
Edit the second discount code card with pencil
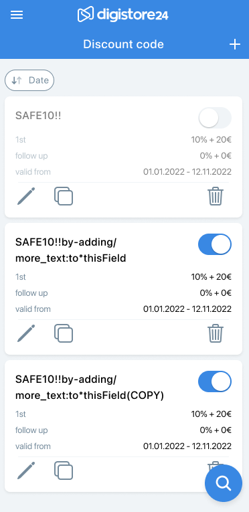26,333
